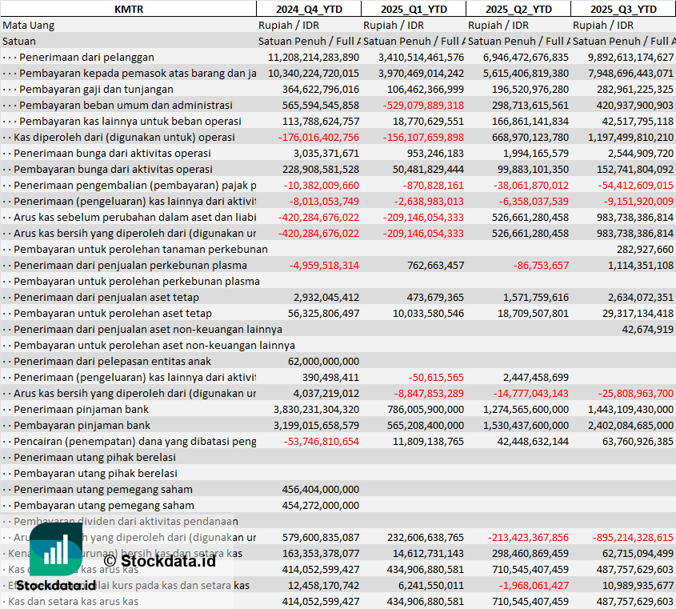Click the 2025_Q2_YTD column header
676x609 pixels.
point(518,9)
